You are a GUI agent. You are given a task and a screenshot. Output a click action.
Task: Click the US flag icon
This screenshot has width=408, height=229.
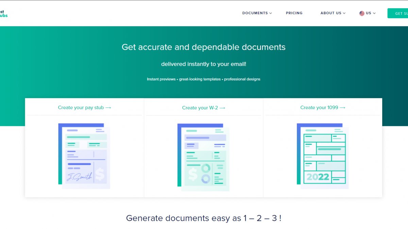click(x=362, y=13)
